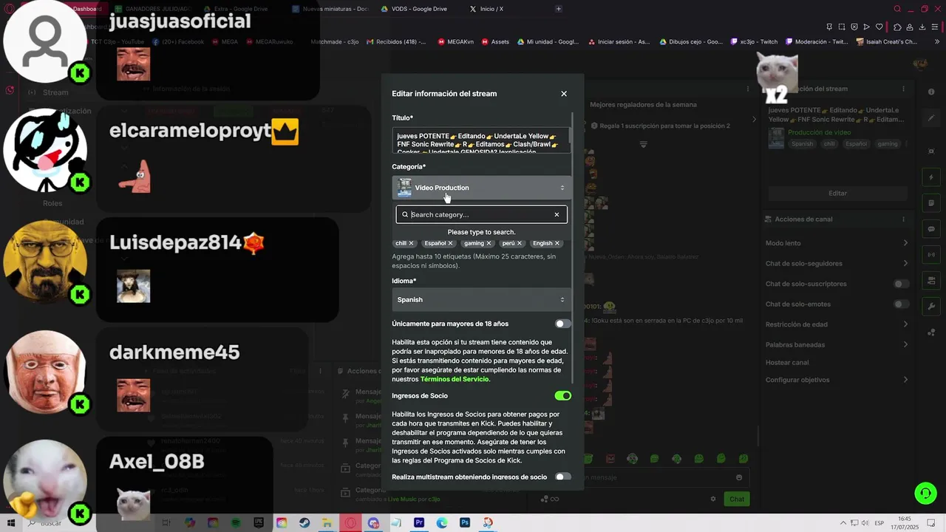Remove the gaming tag
Image resolution: width=946 pixels, height=532 pixels.
pyautogui.click(x=489, y=243)
